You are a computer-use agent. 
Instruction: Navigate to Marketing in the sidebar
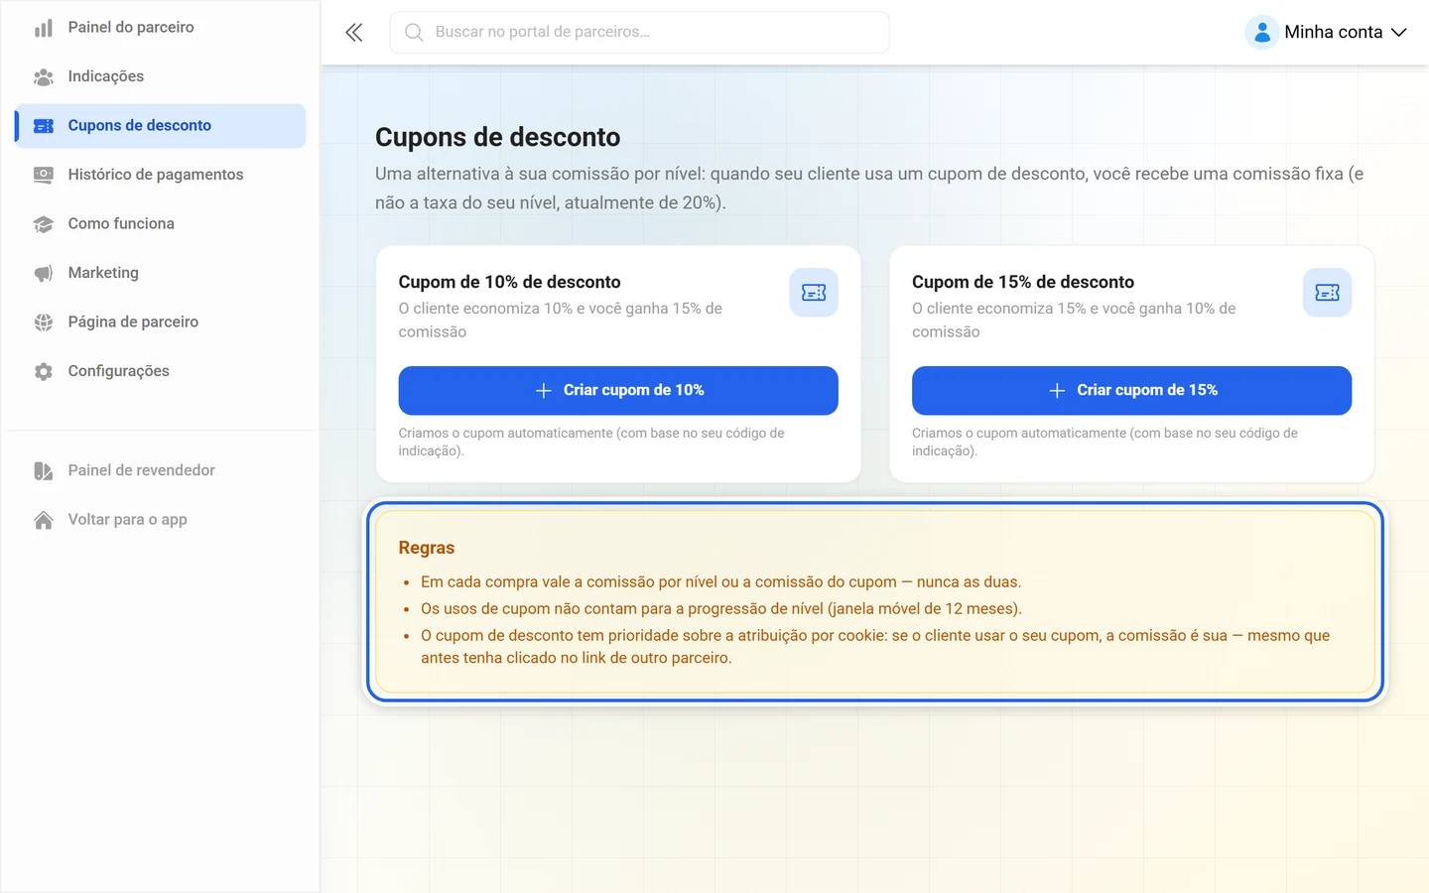click(x=161, y=273)
